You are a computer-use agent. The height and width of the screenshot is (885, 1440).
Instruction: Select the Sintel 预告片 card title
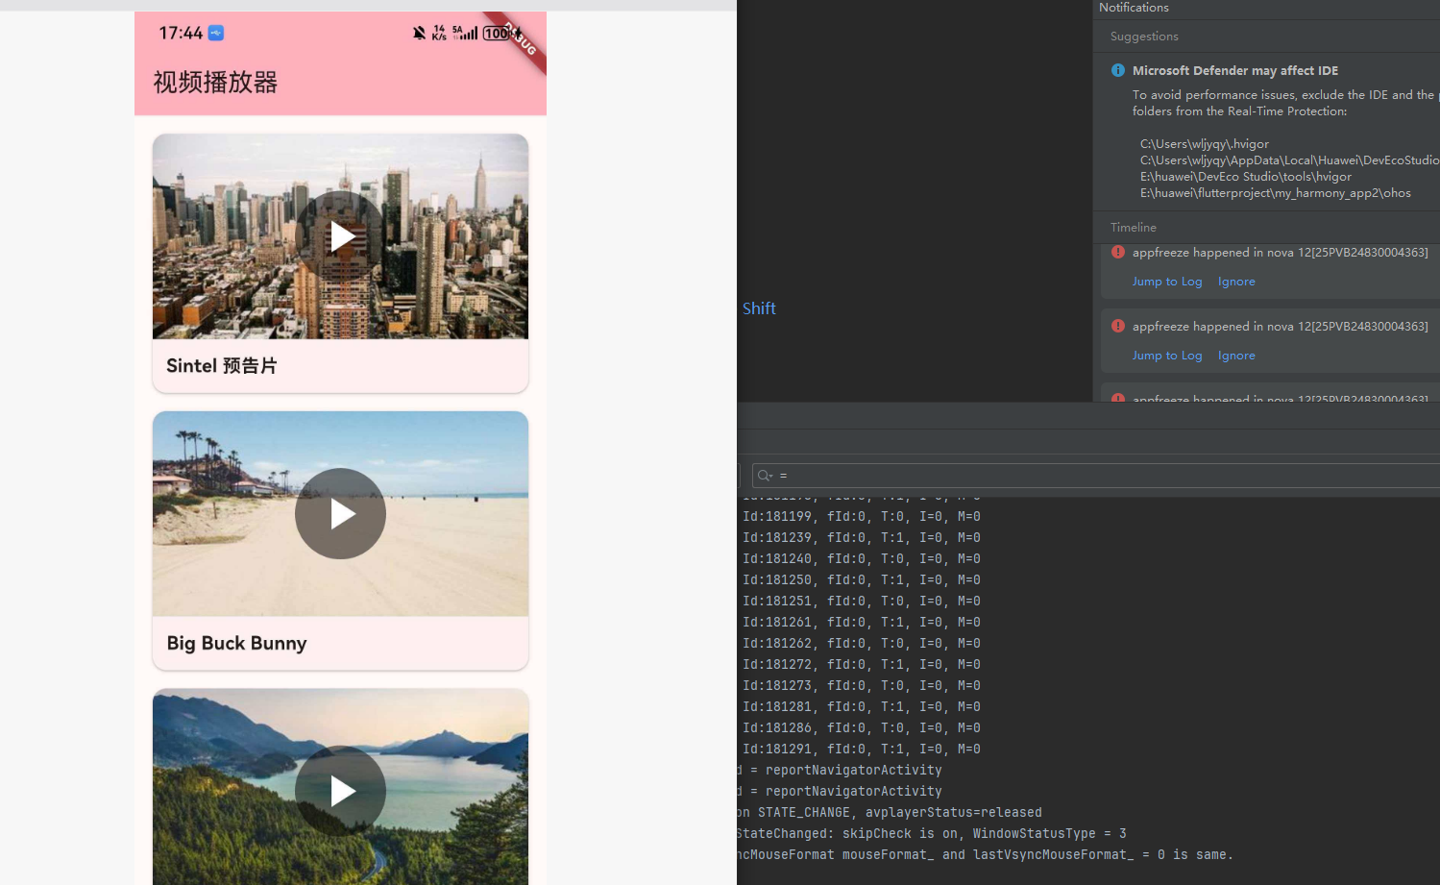(222, 366)
